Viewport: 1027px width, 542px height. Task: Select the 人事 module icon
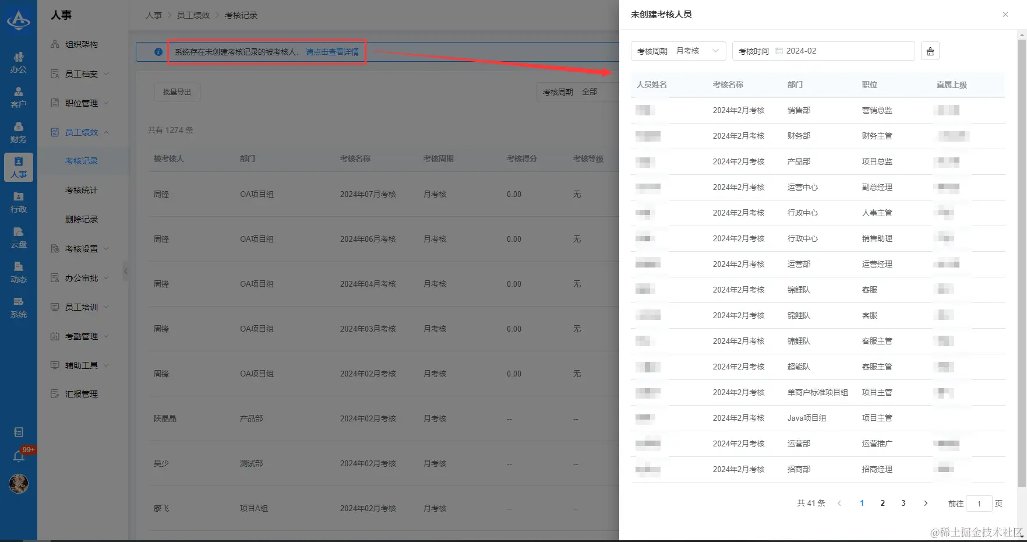click(x=19, y=167)
